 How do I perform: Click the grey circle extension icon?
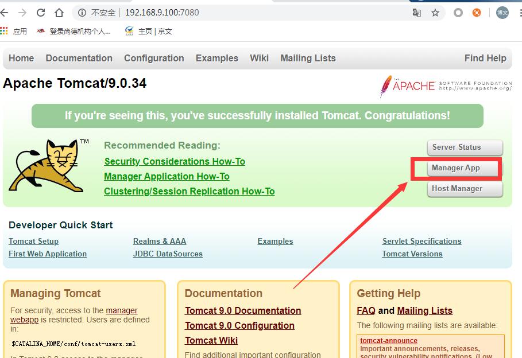pyautogui.click(x=458, y=13)
